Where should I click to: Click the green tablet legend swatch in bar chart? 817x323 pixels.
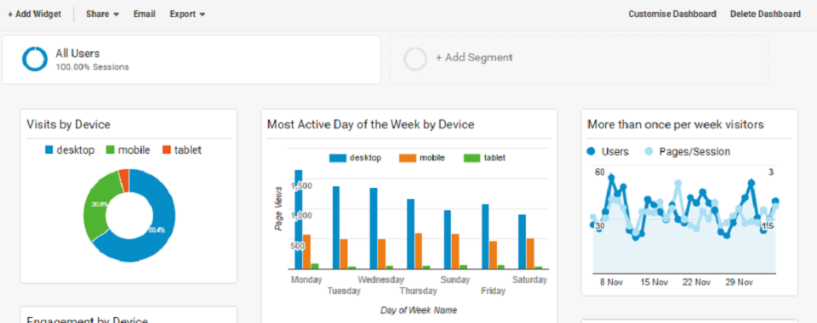tap(472, 157)
